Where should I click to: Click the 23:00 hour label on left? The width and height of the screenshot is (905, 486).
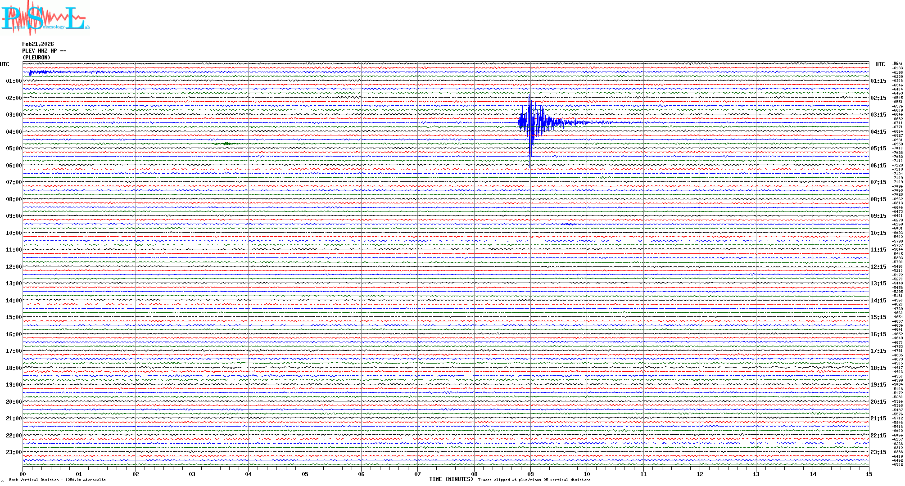14,452
